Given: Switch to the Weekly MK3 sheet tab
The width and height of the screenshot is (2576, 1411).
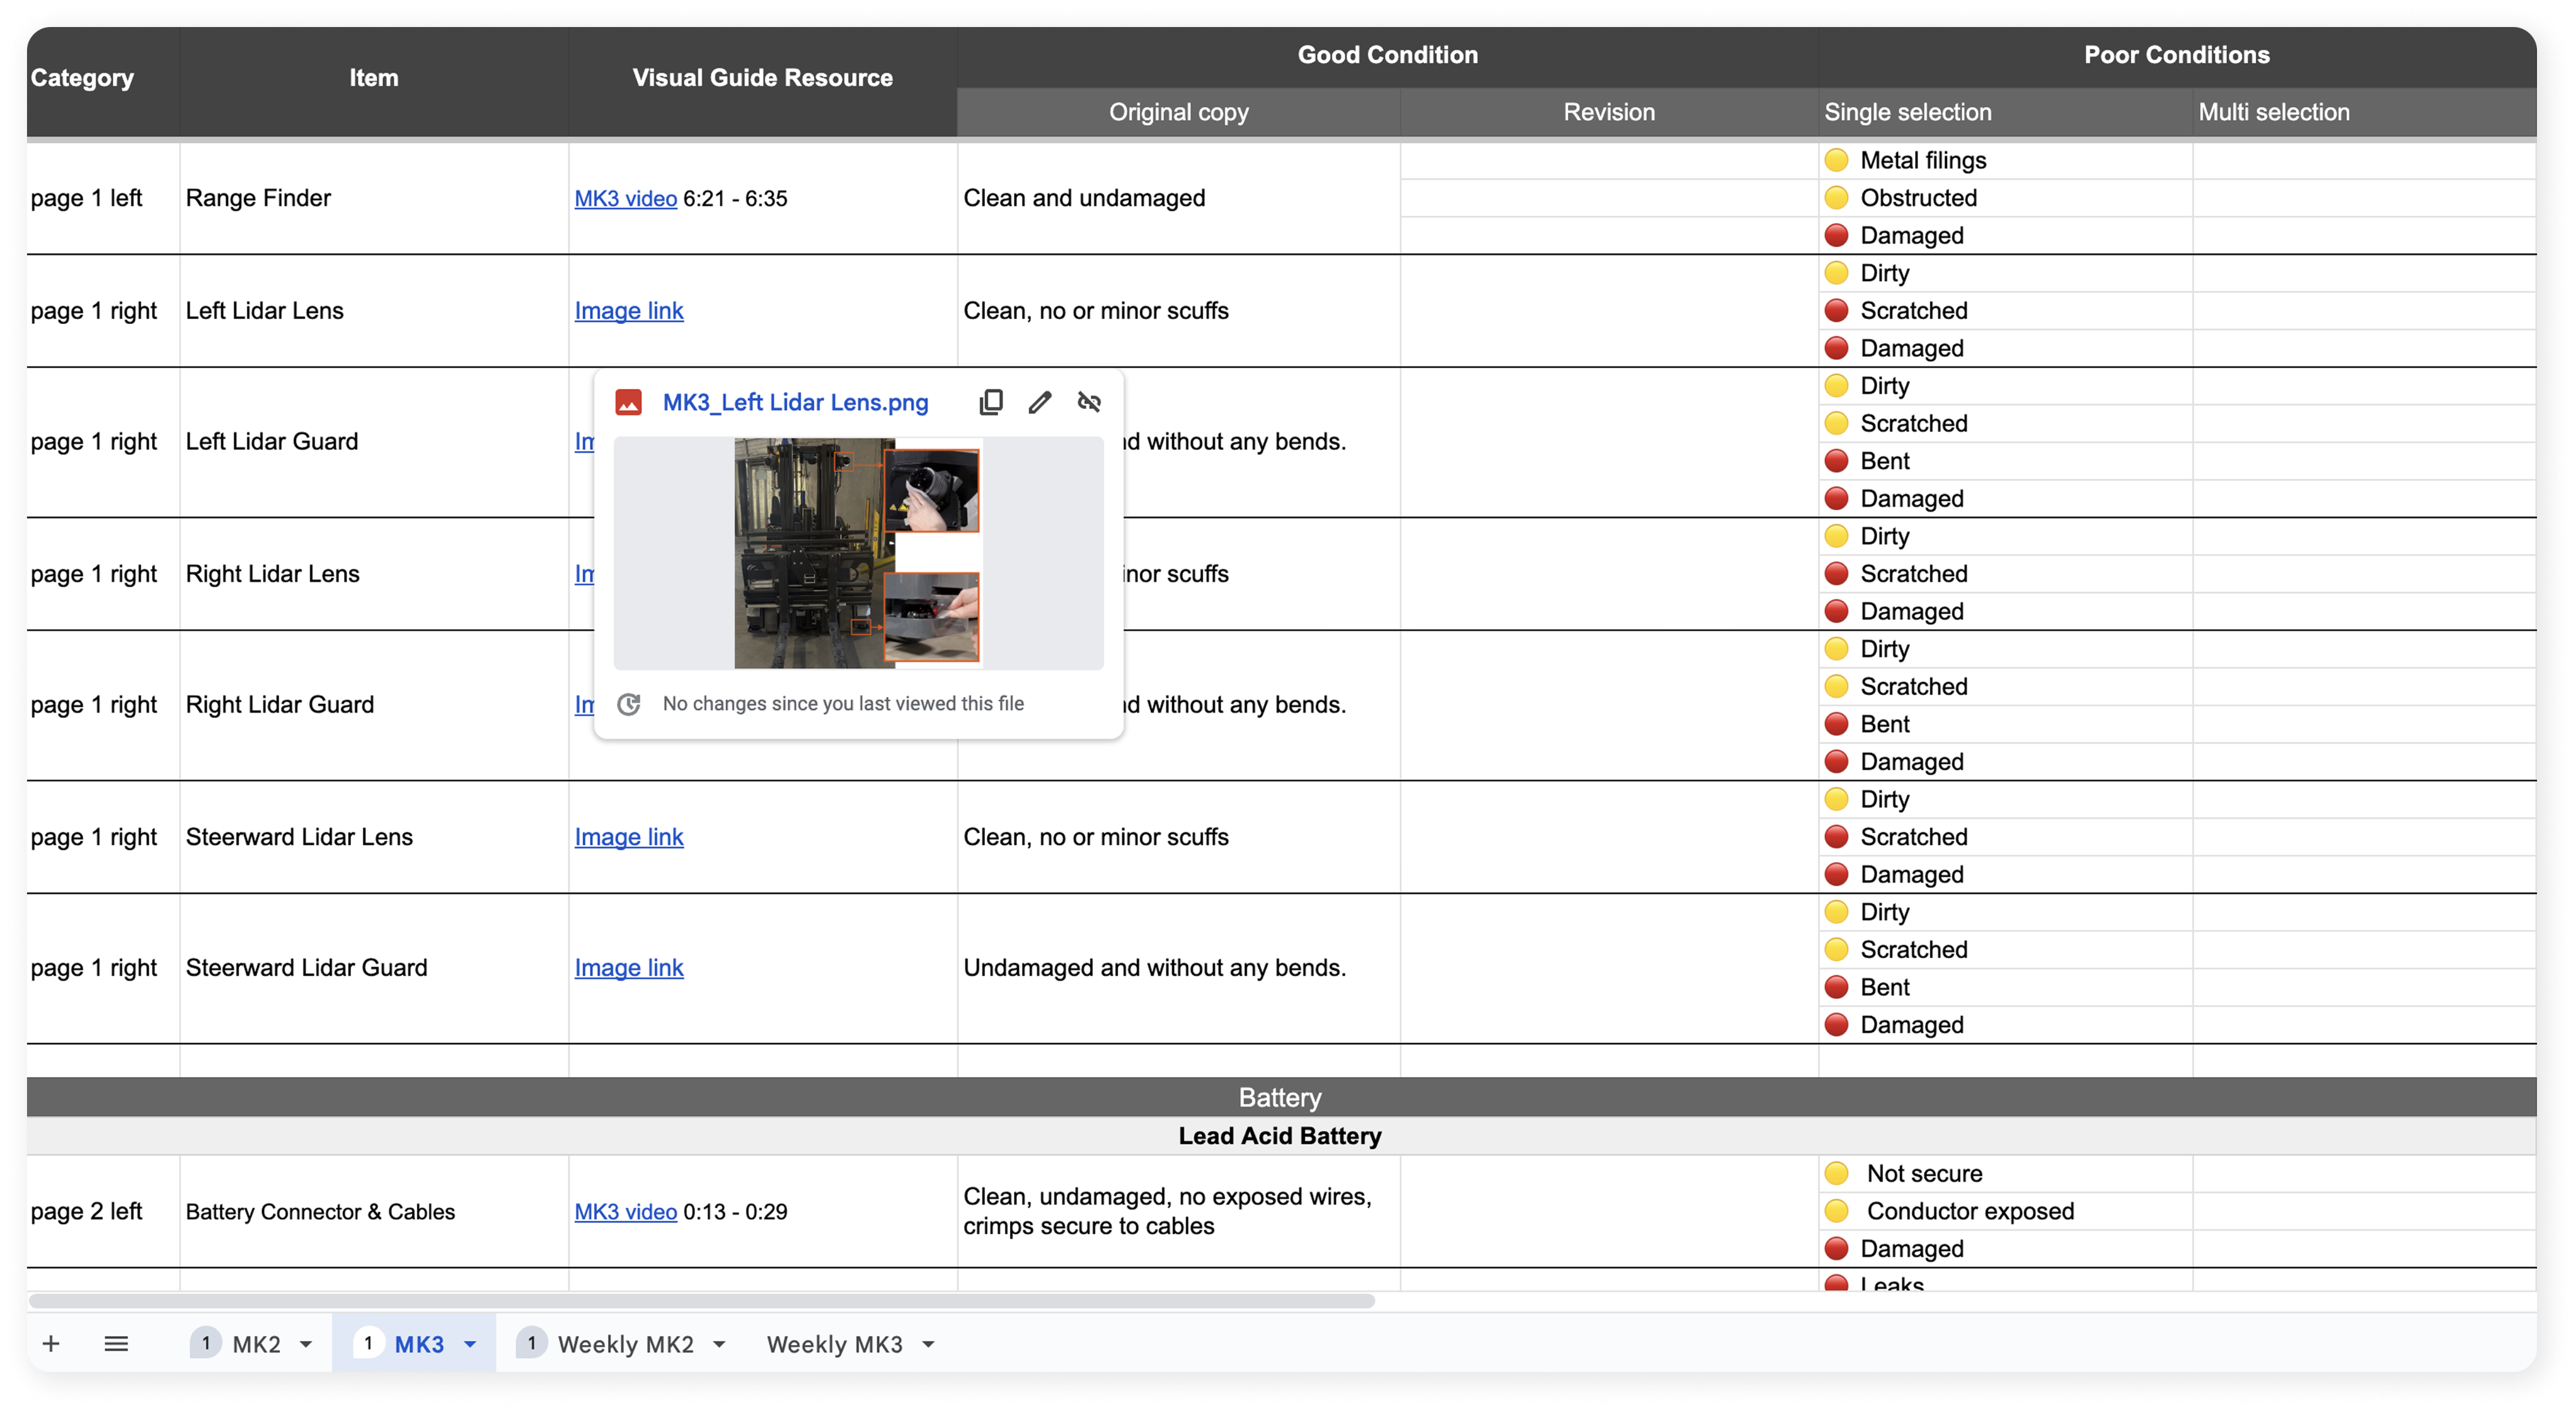Looking at the screenshot, I should click(834, 1344).
